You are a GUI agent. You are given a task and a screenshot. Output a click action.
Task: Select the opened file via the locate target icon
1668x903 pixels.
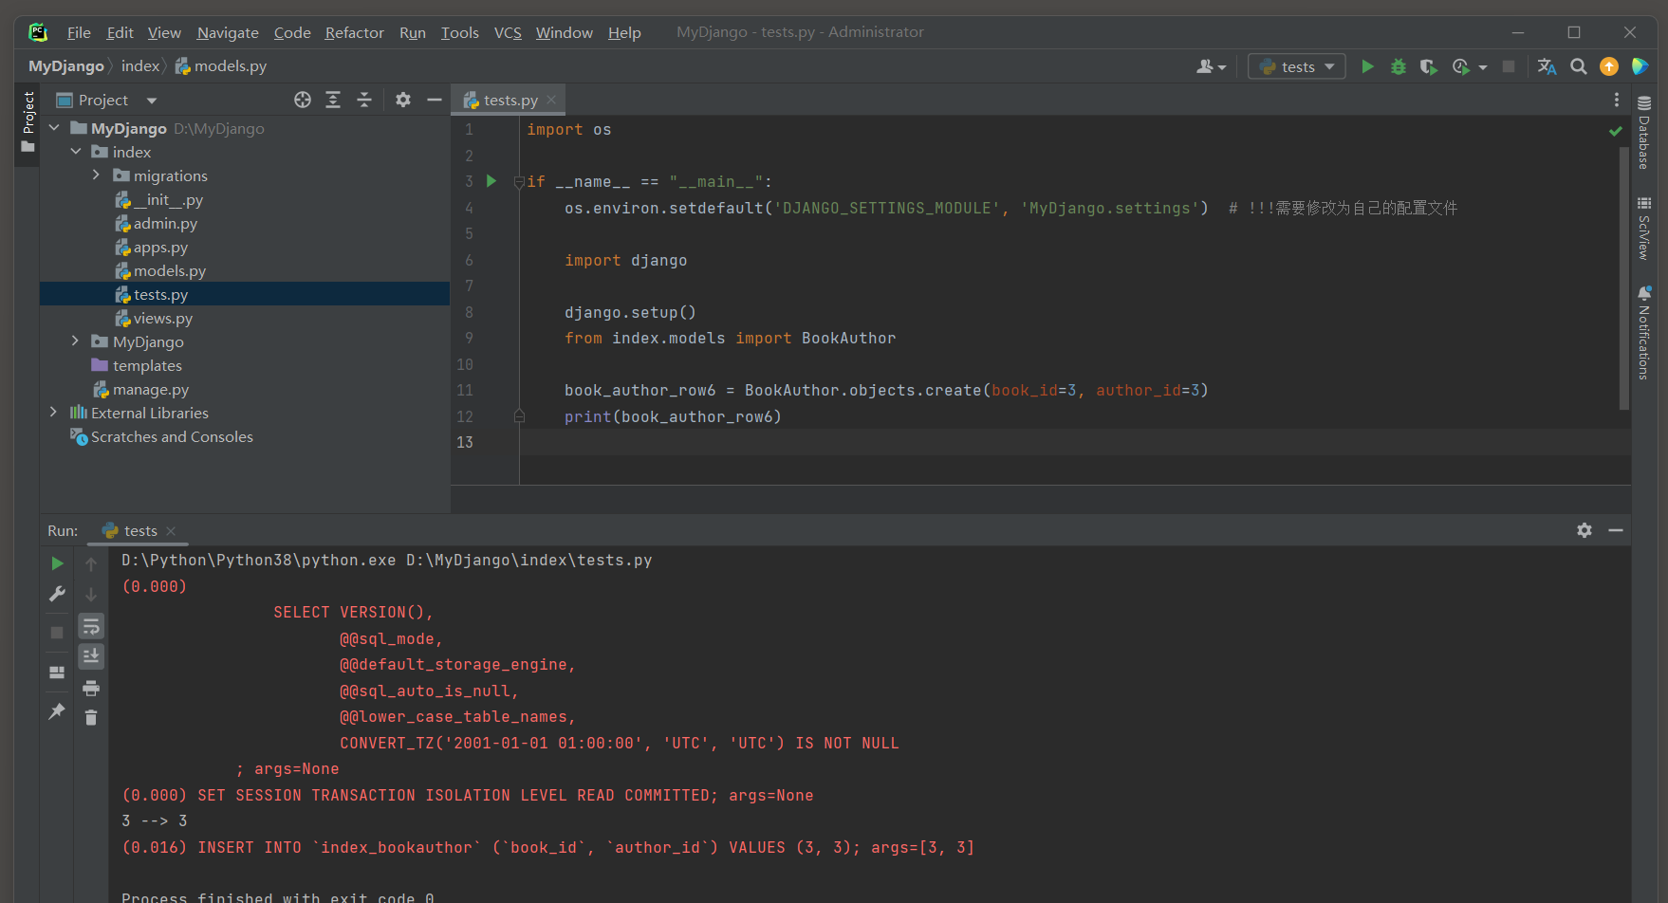(303, 100)
